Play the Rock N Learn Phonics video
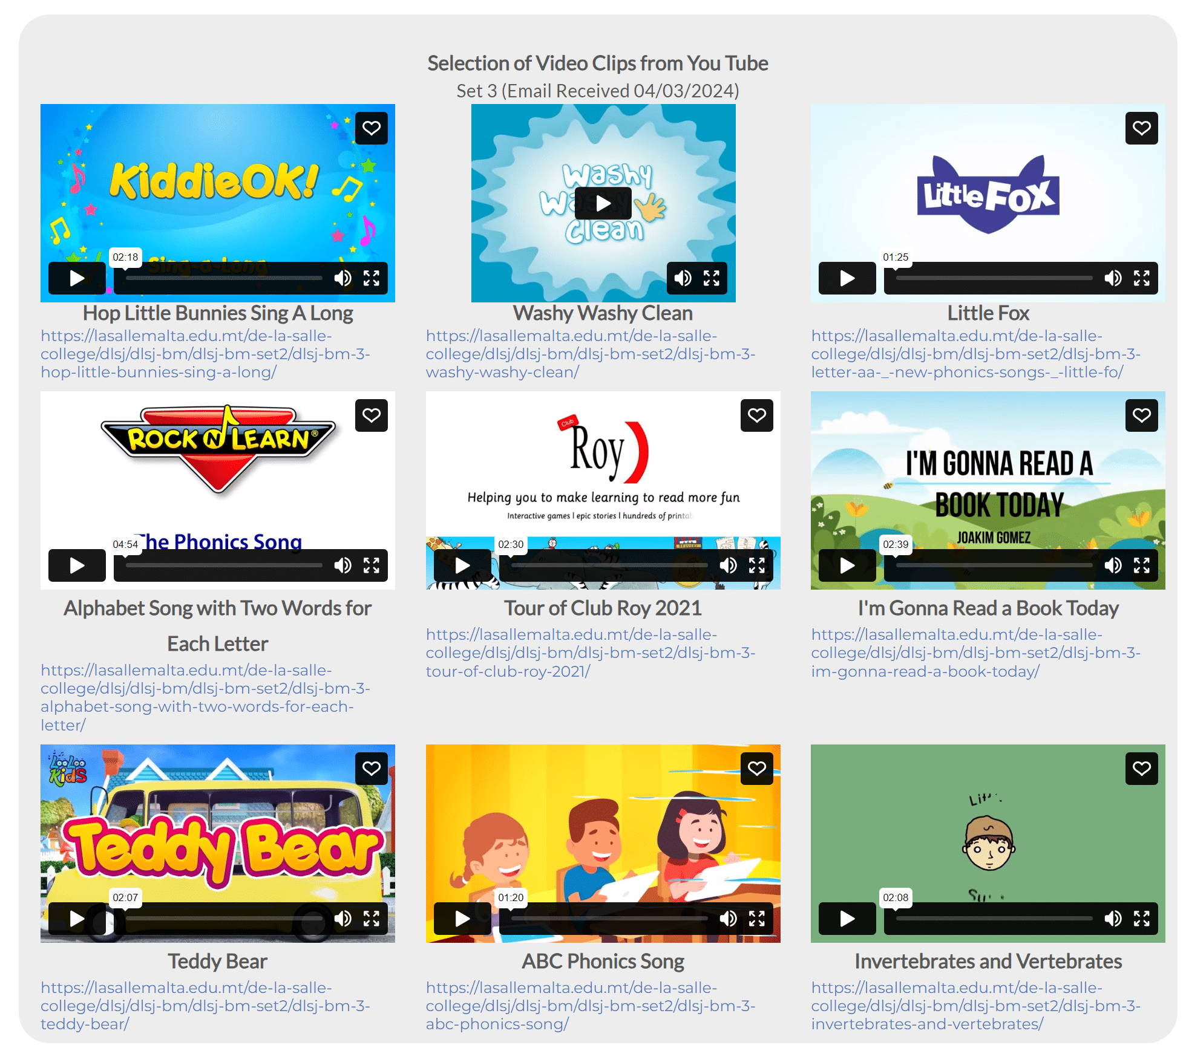 tap(77, 565)
